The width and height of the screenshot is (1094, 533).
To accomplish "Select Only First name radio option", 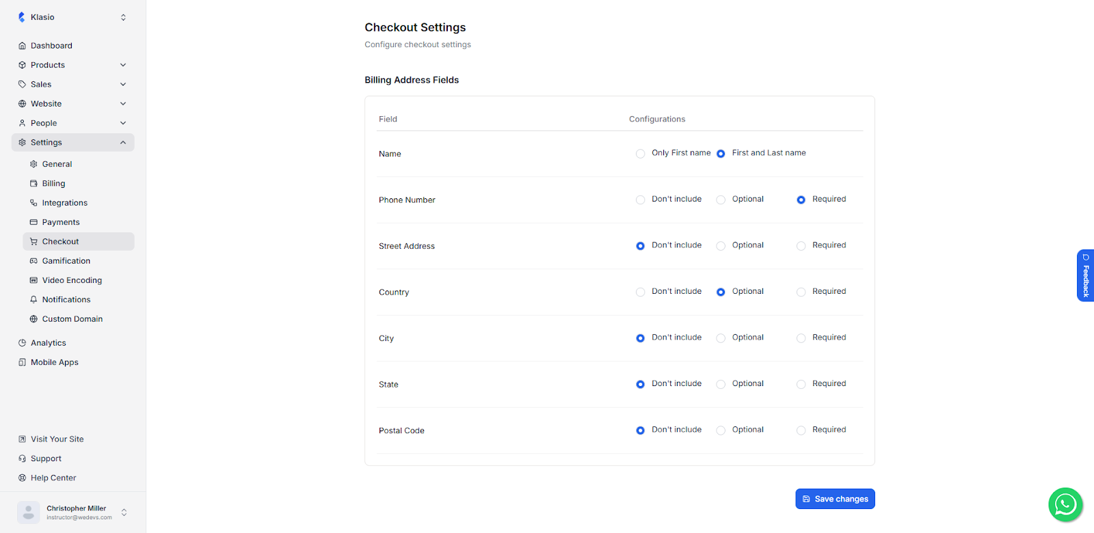I will click(640, 154).
